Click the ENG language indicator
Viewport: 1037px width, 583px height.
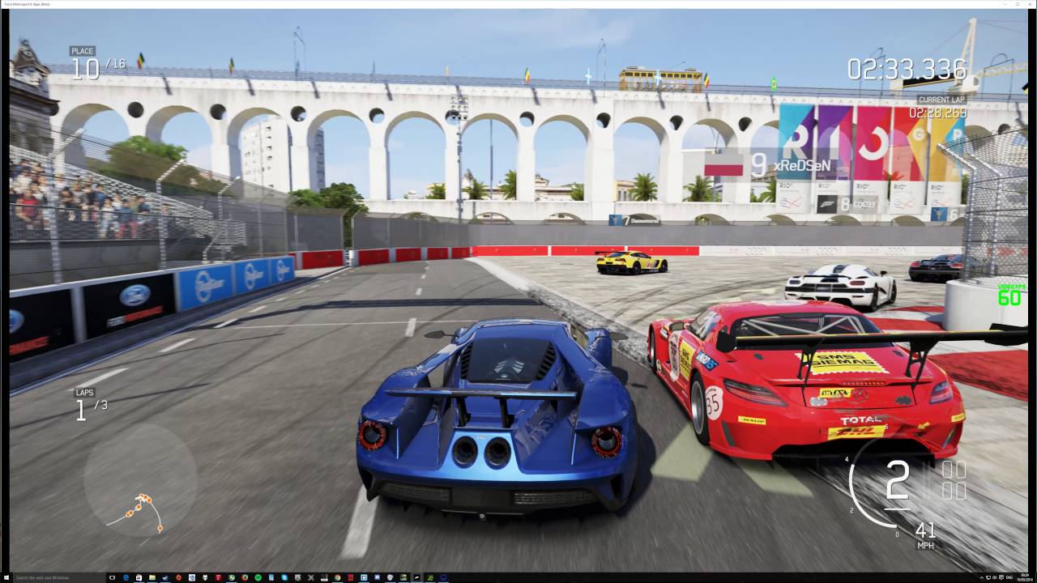pos(1009,577)
